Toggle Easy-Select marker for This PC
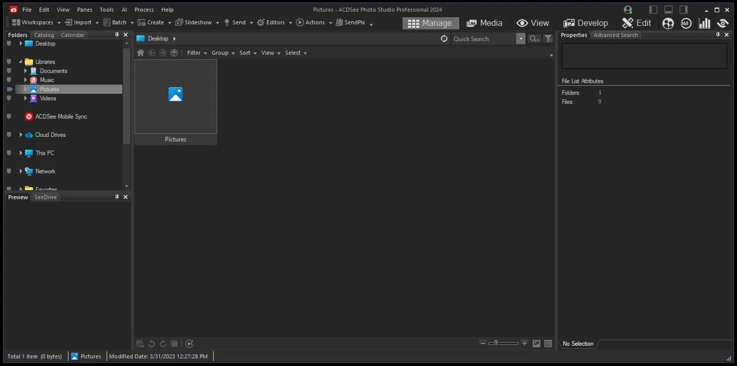The height and width of the screenshot is (366, 737). 9,153
